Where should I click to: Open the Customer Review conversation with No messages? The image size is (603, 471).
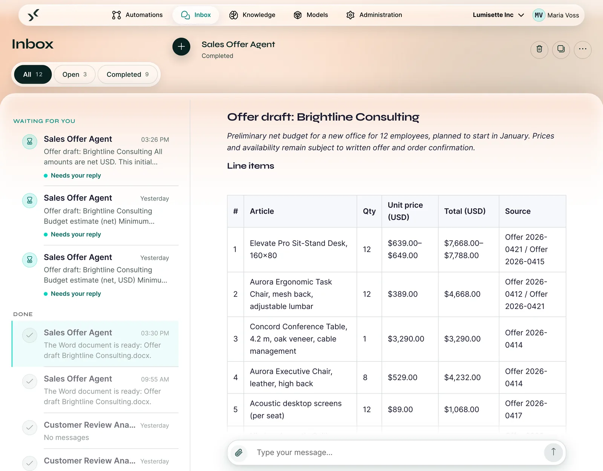pyautogui.click(x=96, y=431)
